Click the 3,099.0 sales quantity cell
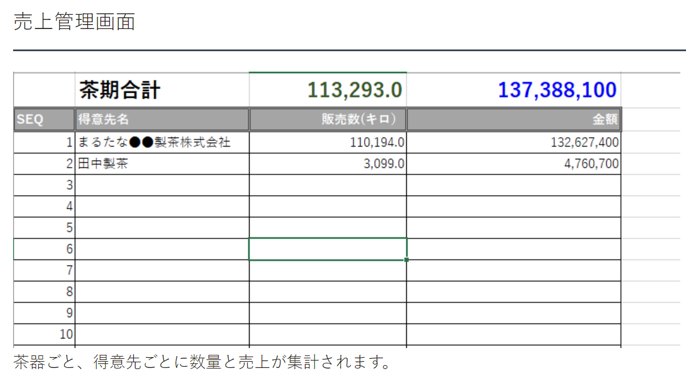686x389 pixels. tap(328, 164)
